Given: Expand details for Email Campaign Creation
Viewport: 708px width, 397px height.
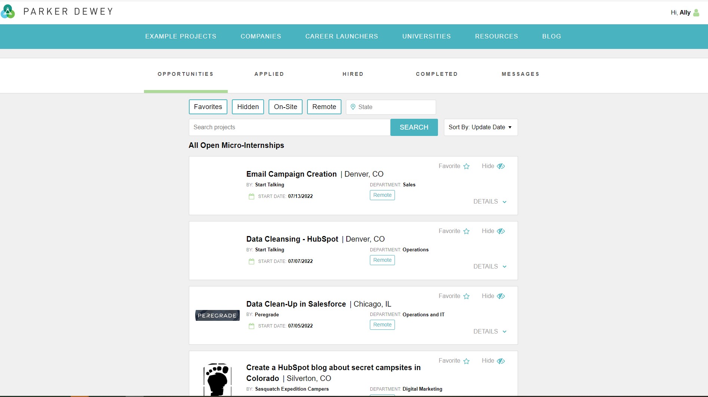Looking at the screenshot, I should pos(490,202).
